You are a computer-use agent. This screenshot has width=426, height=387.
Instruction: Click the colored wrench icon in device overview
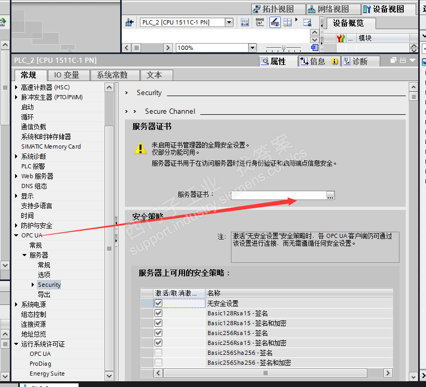[341, 38]
